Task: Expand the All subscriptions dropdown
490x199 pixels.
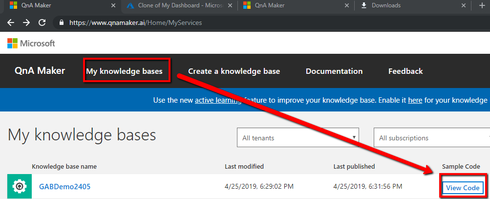Action: pos(432,137)
